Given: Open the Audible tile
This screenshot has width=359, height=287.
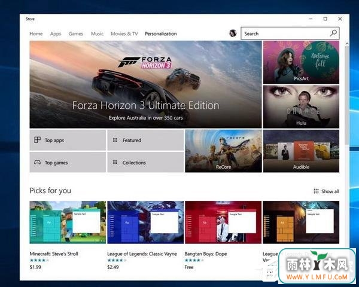Looking at the screenshot, I should point(301,151).
